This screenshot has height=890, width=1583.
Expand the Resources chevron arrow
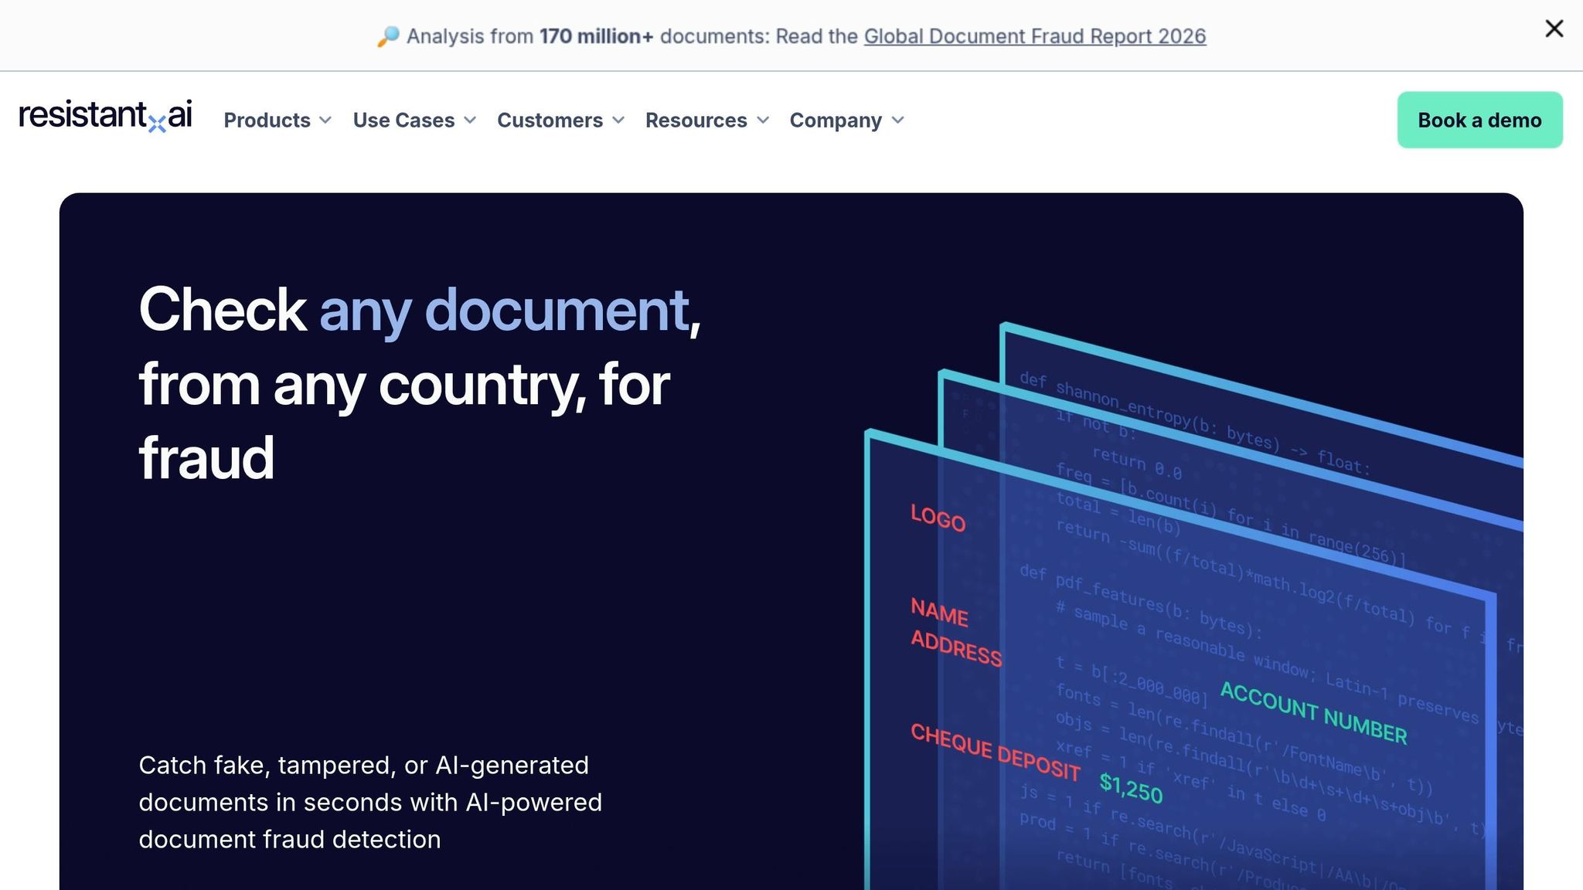763,121
